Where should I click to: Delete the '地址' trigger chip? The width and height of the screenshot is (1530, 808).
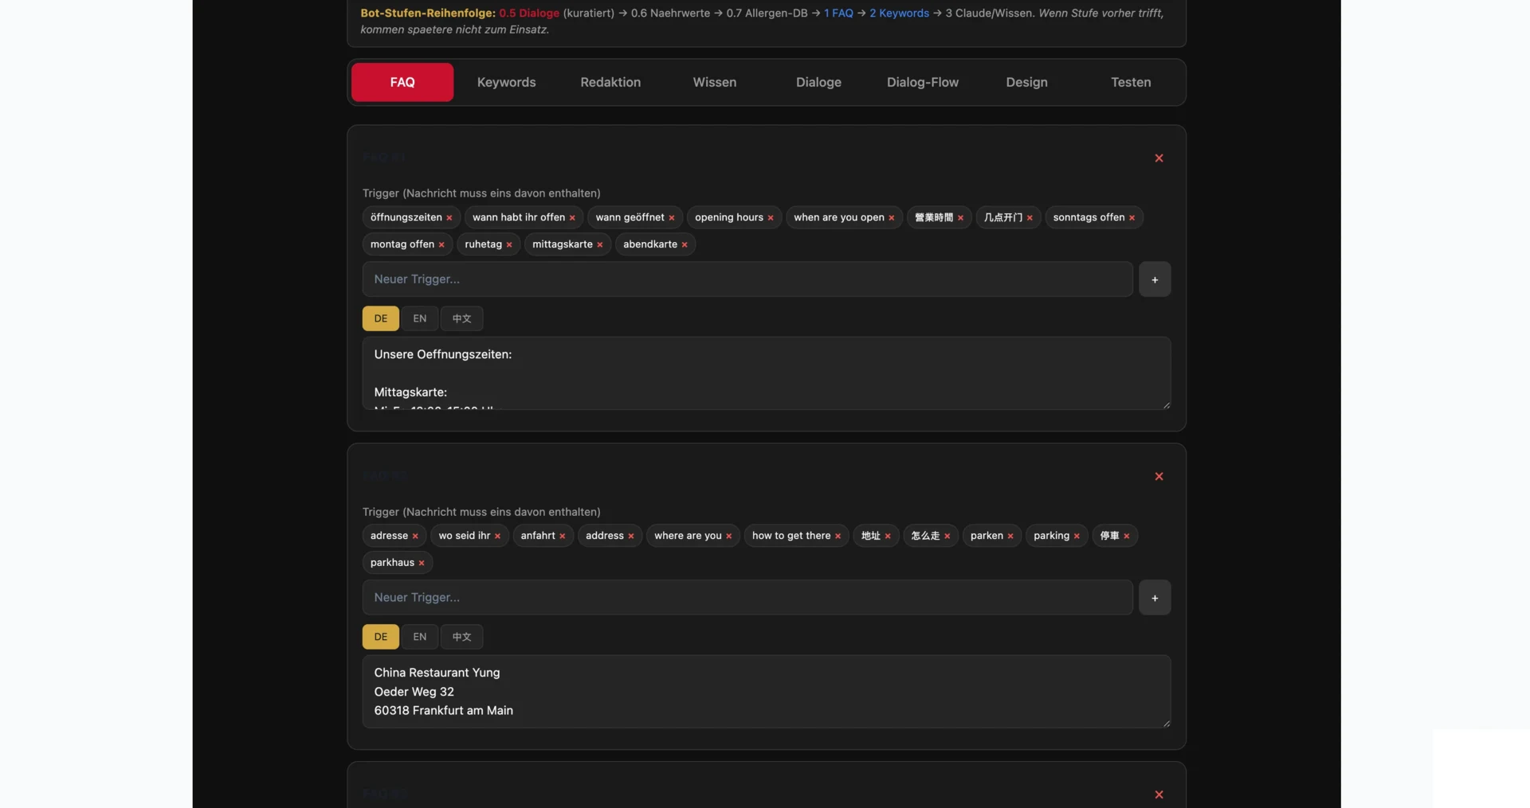(888, 537)
